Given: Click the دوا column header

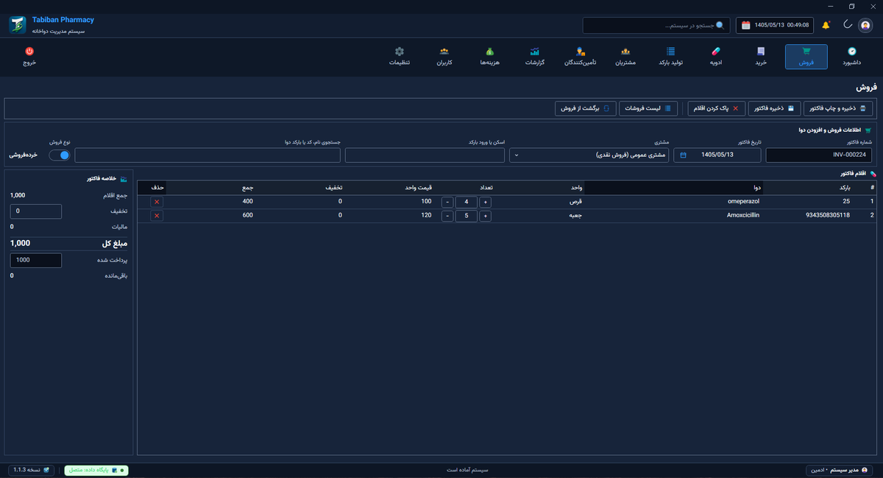Looking at the screenshot, I should [674, 188].
